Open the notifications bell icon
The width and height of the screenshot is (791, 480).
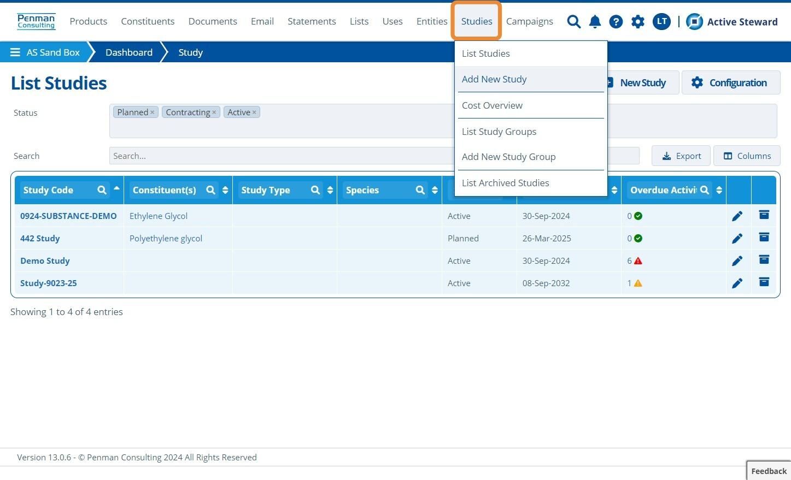click(595, 22)
